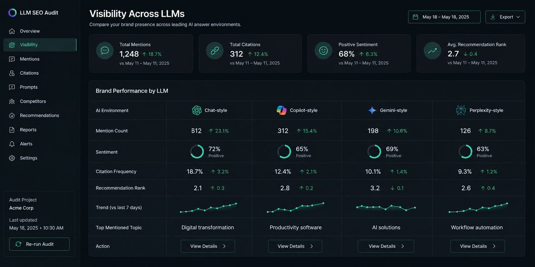Click the Alerts bell icon
This screenshot has width=535, height=267.
12,144
